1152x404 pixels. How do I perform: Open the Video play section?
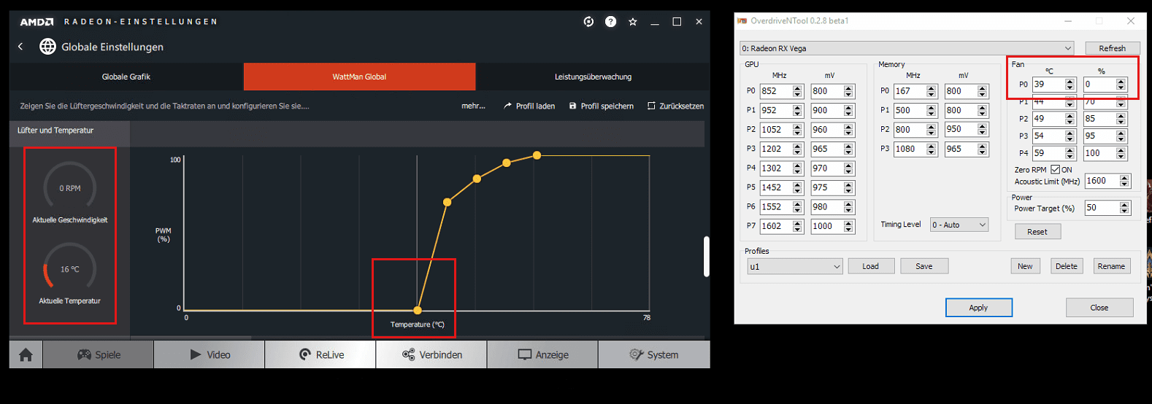click(210, 354)
